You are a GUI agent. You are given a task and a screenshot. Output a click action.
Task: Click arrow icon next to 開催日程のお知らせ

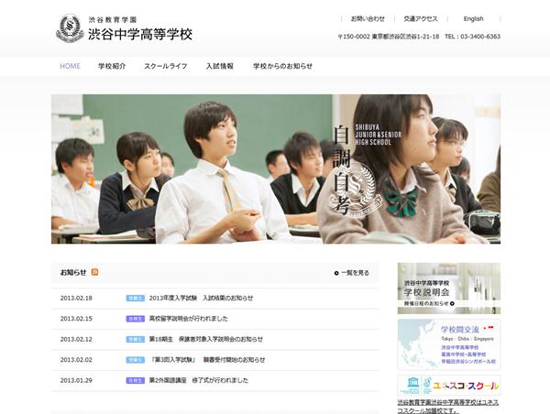click(452, 303)
